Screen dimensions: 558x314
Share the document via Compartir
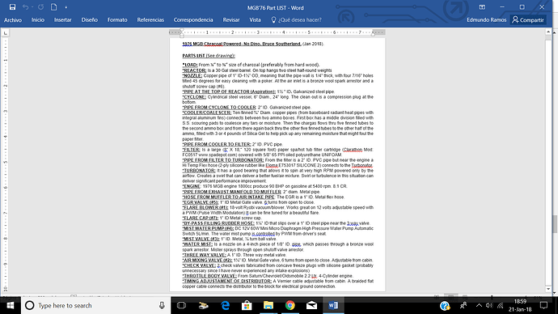[528, 20]
